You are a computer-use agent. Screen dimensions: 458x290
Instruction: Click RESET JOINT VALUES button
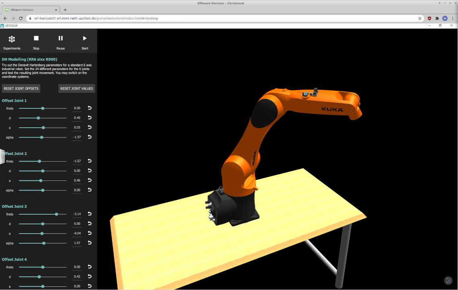coord(77,89)
